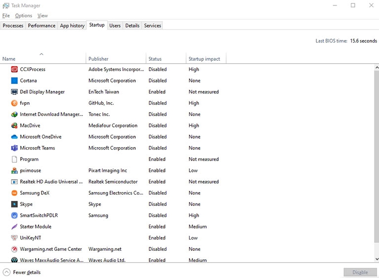Click the Dell Display Manager monitor icon

[x=14, y=92]
